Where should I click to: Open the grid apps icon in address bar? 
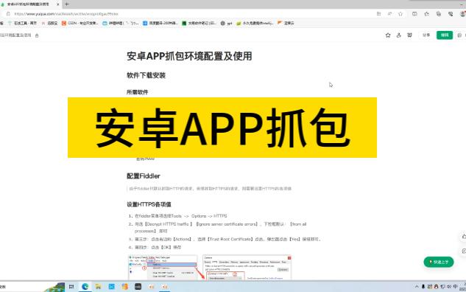pyautogui.click(x=378, y=14)
